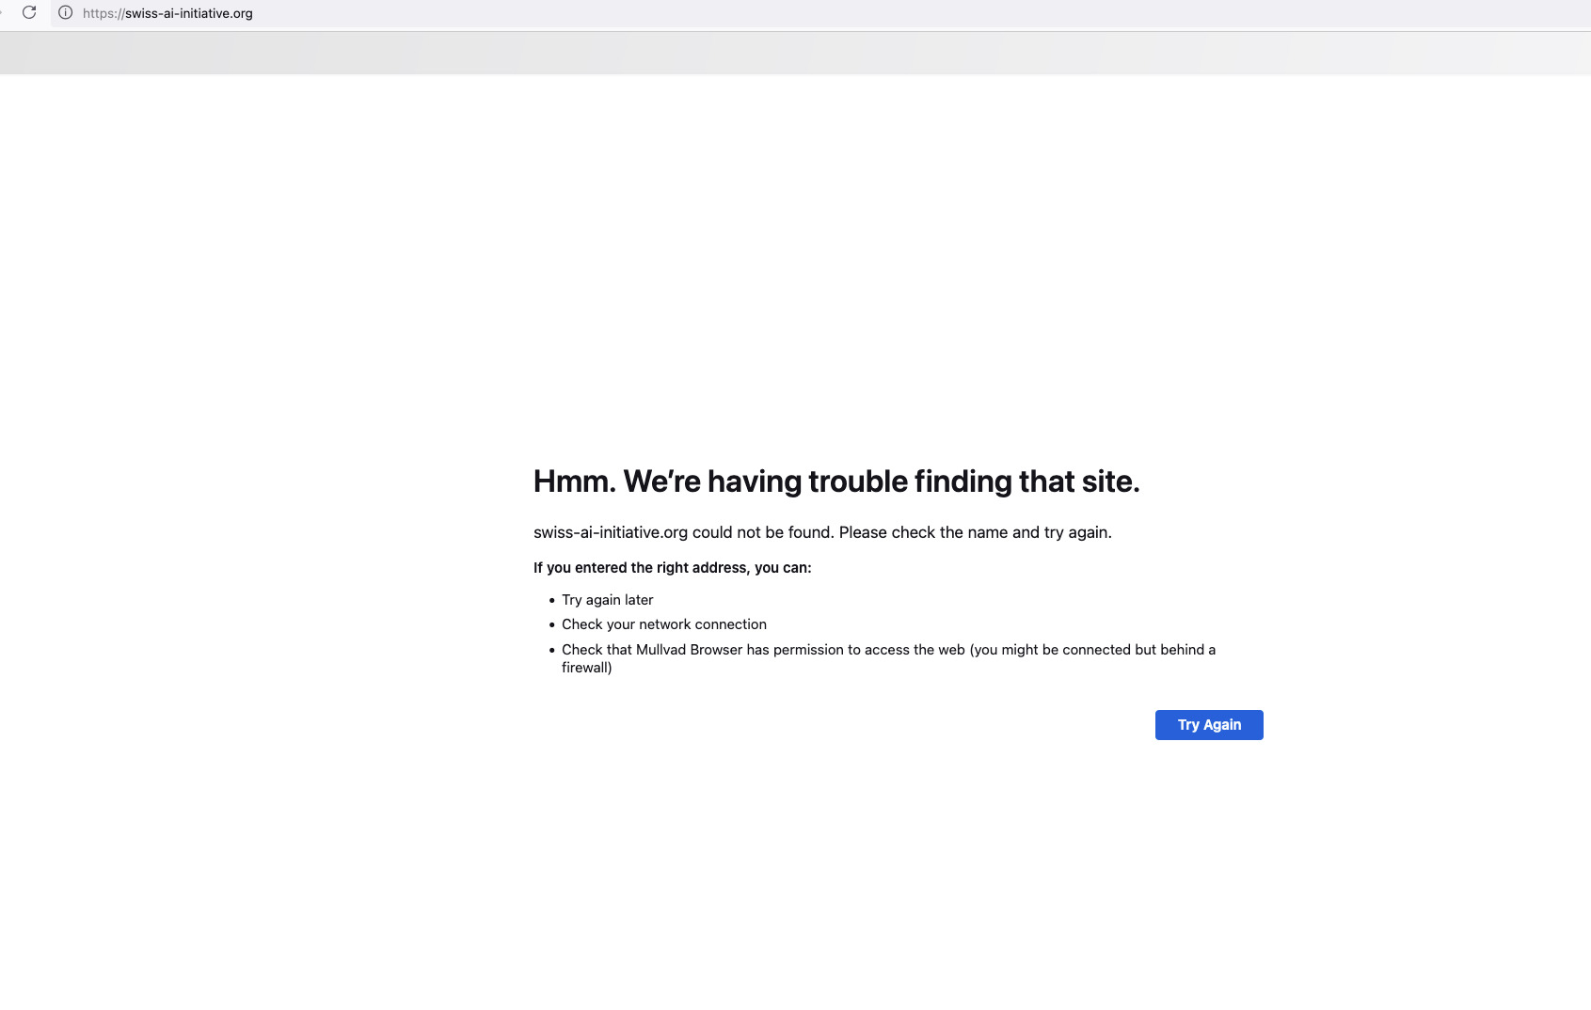Click the "could not be found" error sentence
The width and height of the screenshot is (1591, 1010).
click(822, 532)
